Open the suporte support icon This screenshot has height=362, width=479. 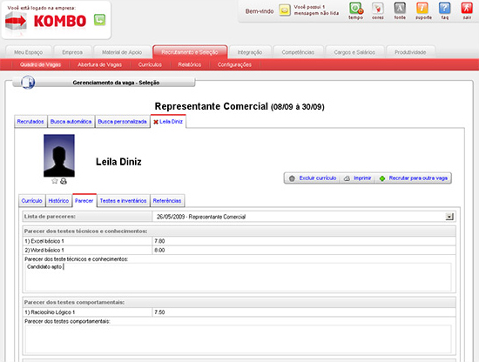[422, 9]
